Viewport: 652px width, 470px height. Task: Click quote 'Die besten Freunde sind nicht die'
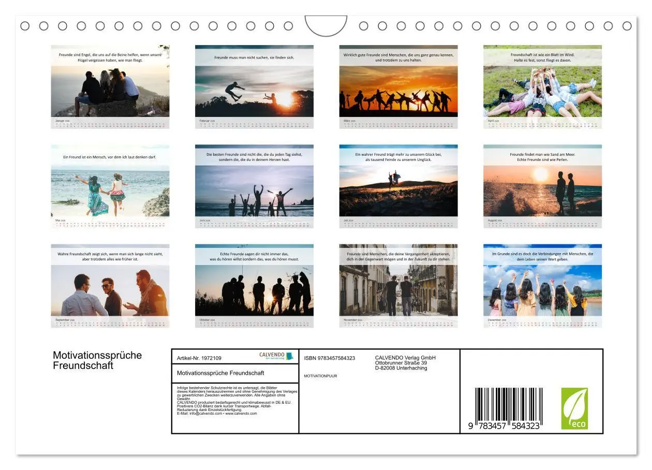tap(235, 154)
